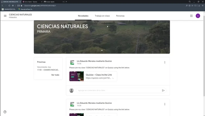
Task: Switch to the Novedades tab
Action: [83, 16]
